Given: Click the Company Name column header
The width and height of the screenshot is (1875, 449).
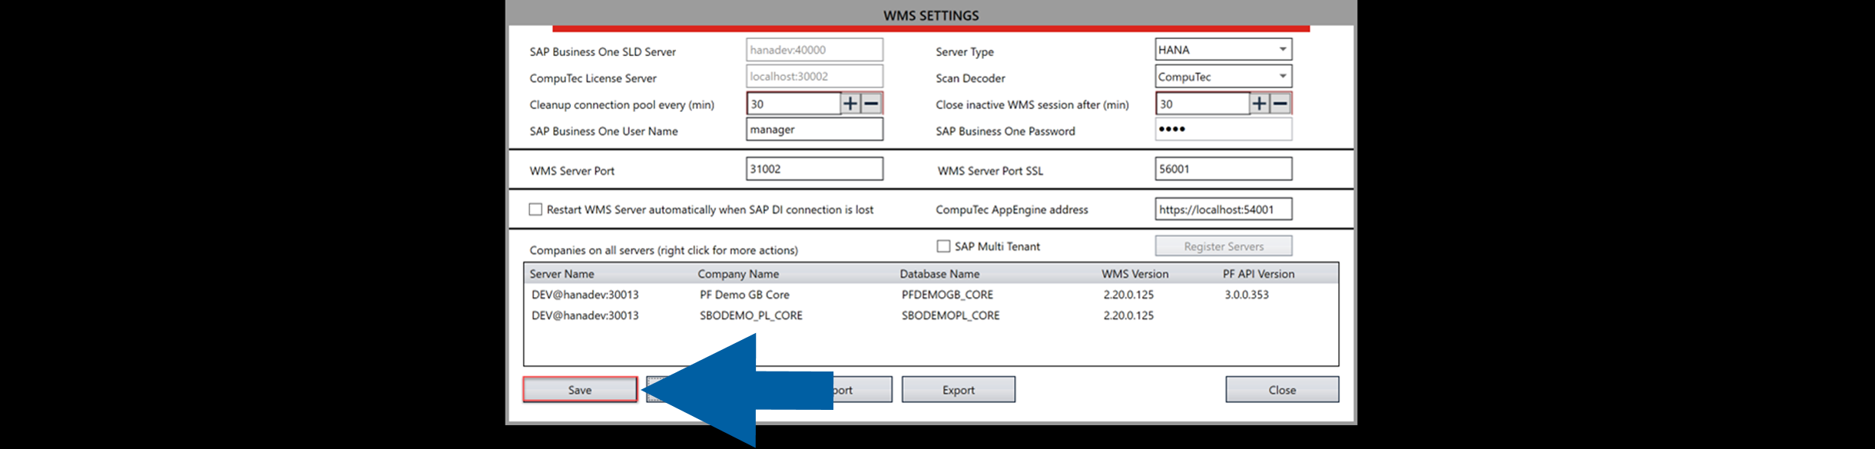Looking at the screenshot, I should pos(738,274).
